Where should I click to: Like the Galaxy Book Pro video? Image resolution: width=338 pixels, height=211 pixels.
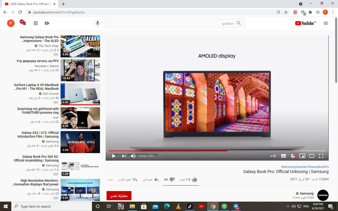195,180
